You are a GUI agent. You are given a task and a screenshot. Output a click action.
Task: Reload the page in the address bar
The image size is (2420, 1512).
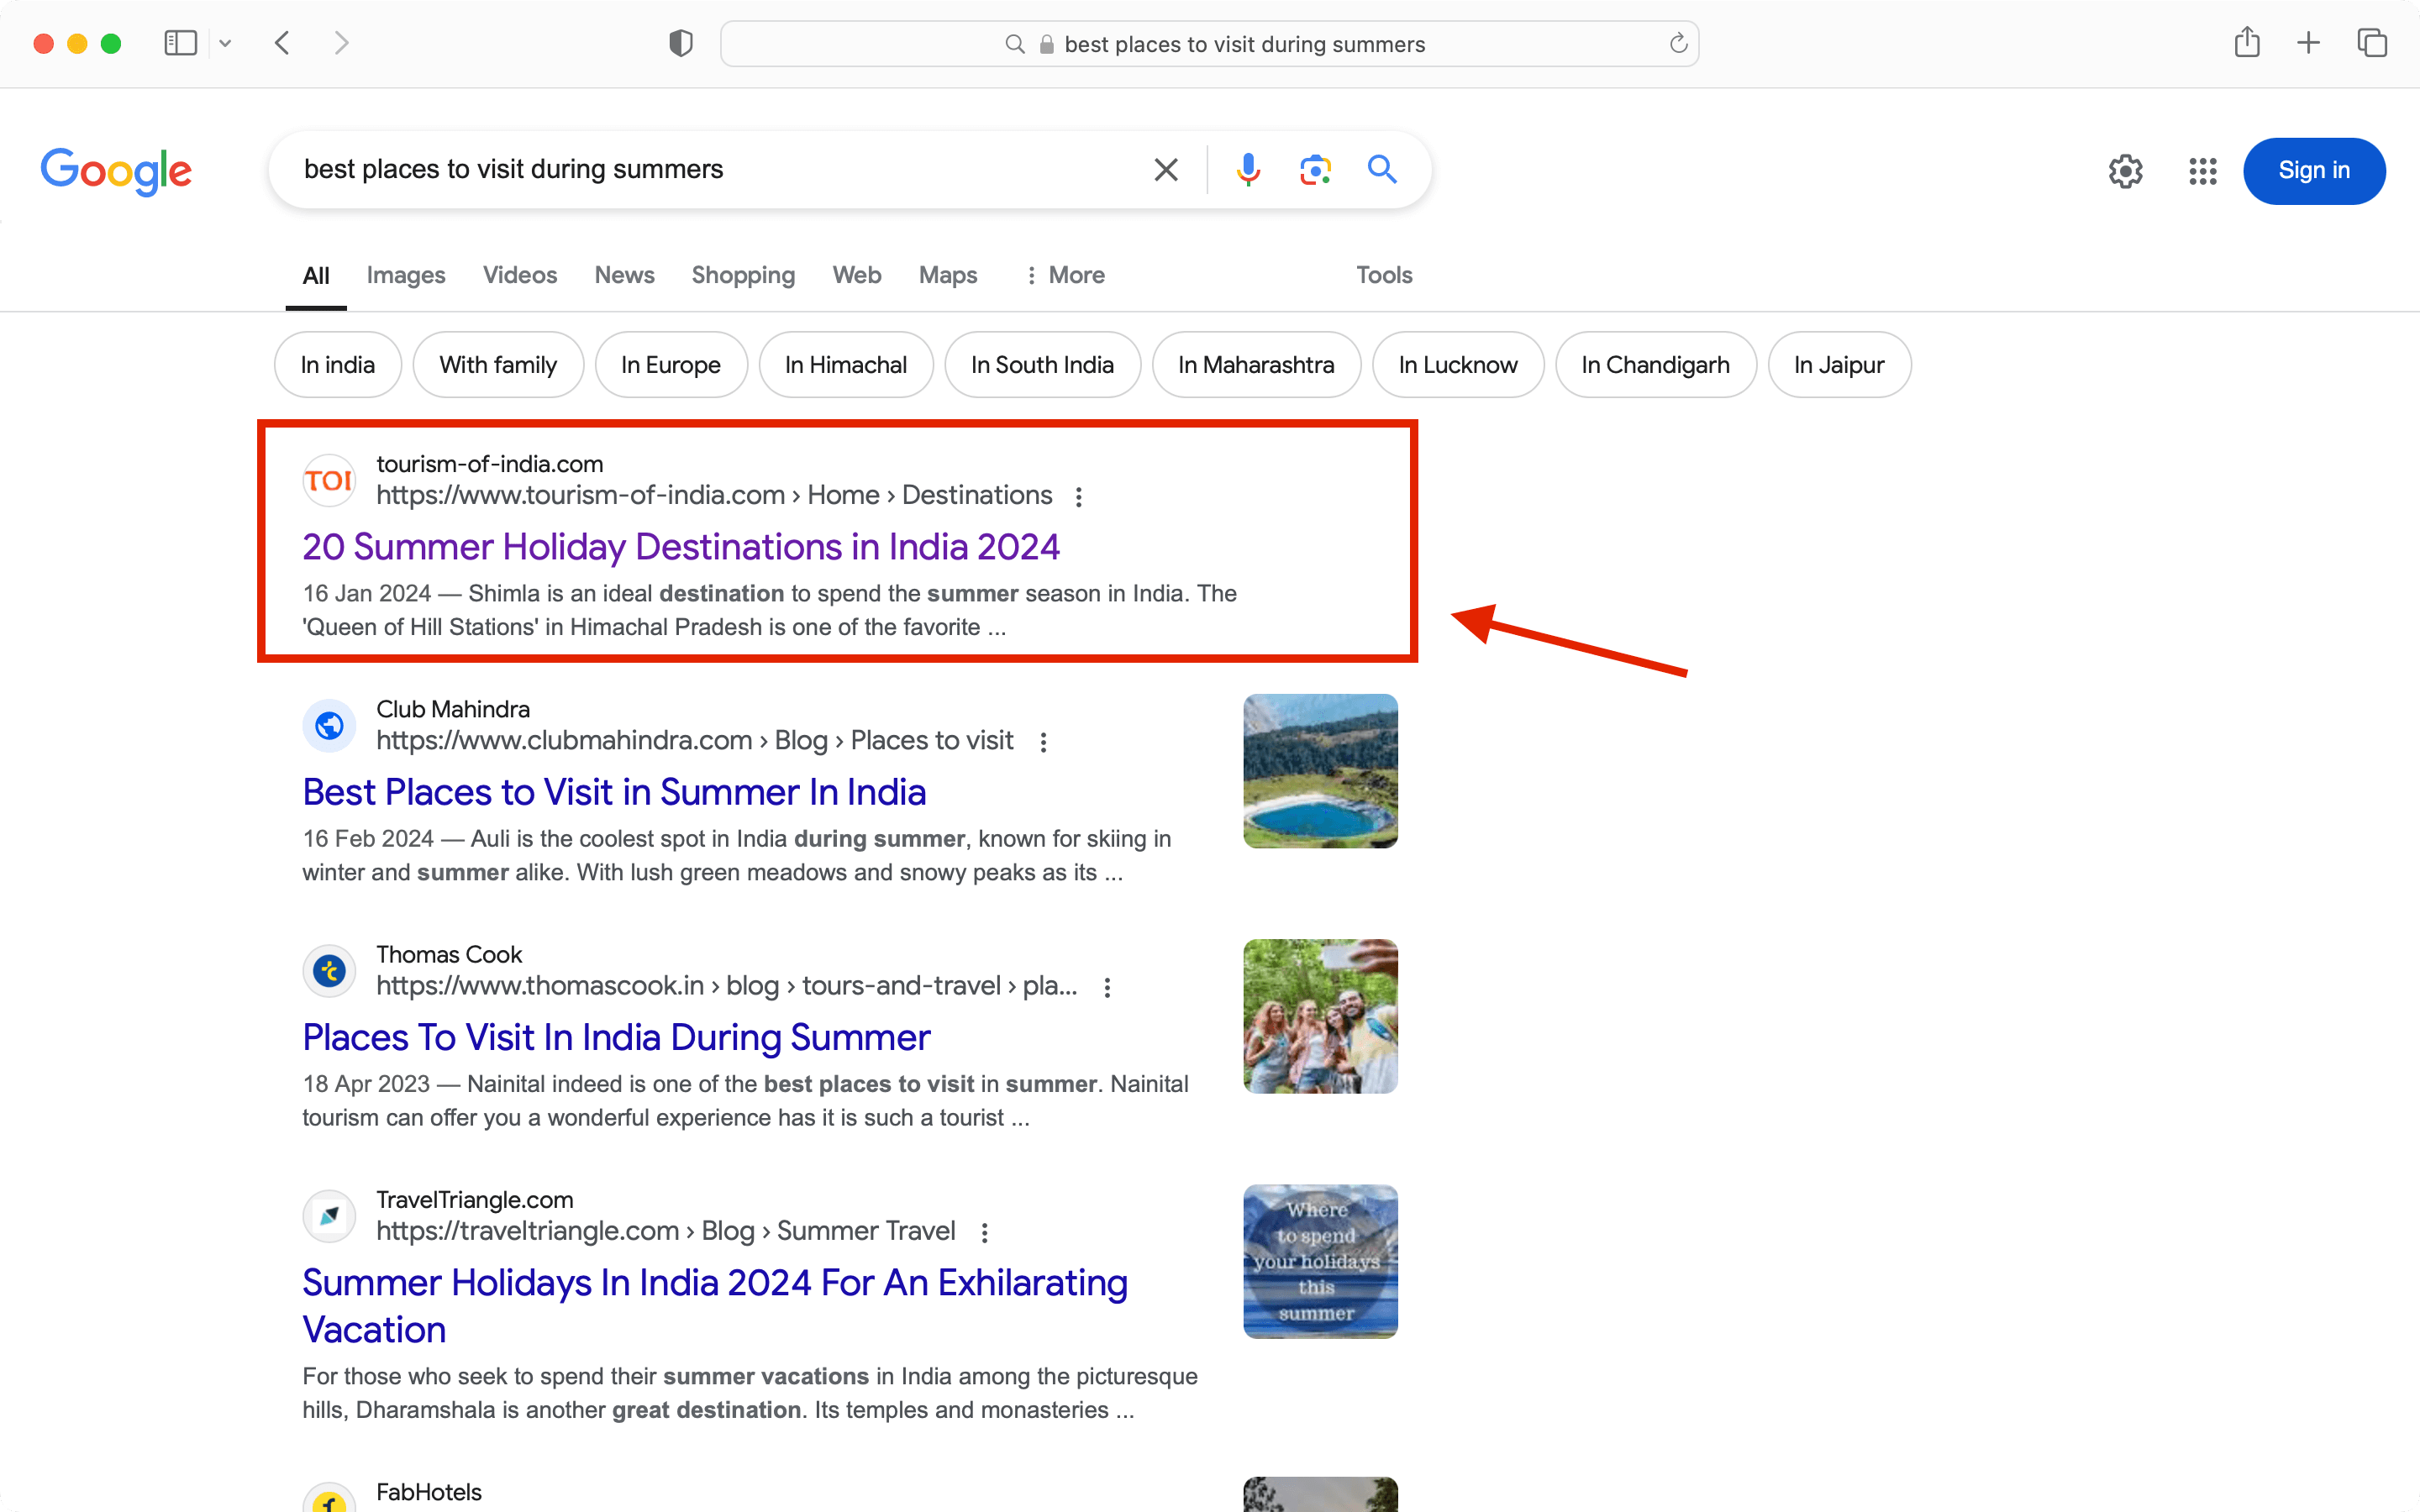pos(1678,44)
